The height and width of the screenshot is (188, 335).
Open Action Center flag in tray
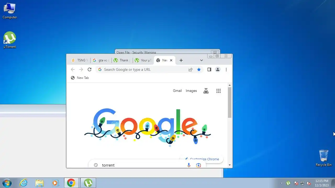click(x=296, y=183)
